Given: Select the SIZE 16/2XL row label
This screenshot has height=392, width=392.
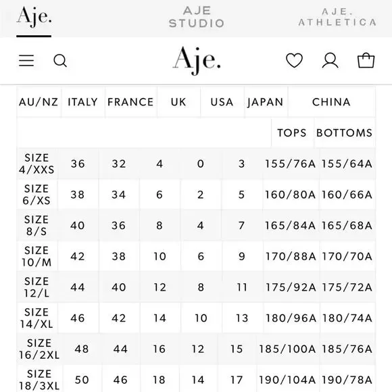Looking at the screenshot, I should [39, 349].
